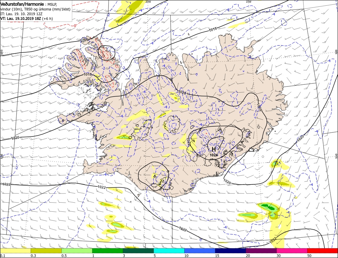Pick the cyan 5–10 legend swatch
Screen dimensions: 338x258
[x=169, y=251]
